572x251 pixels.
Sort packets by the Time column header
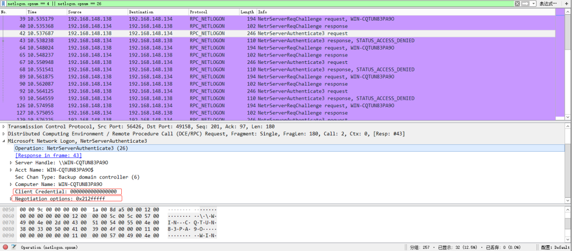pos(46,12)
